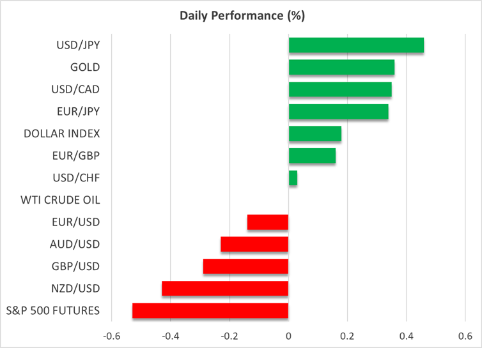Click the green EUR/GBP bar
The image size is (482, 348).
coord(312,156)
